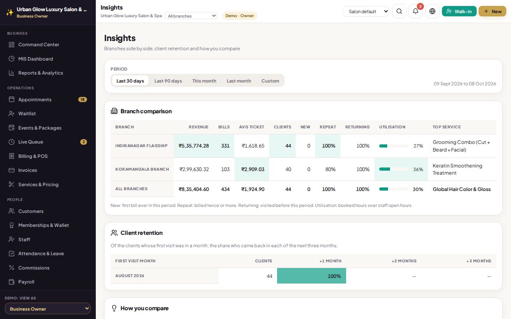
Task: Click Indiranagar Flagship utilisation bar
Action: coord(394,146)
